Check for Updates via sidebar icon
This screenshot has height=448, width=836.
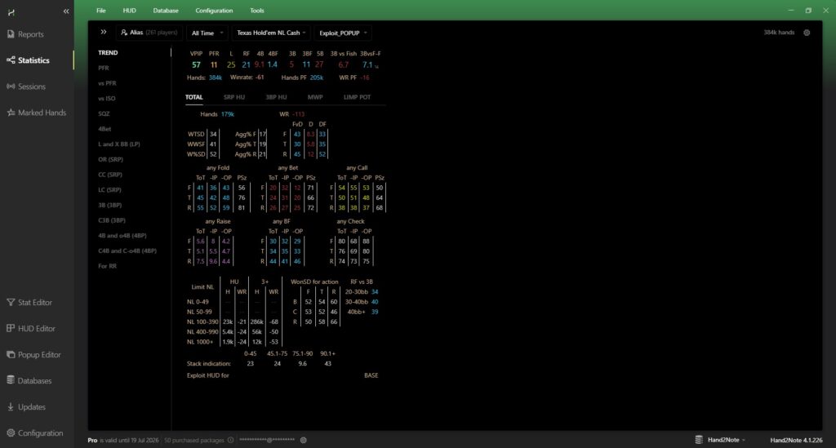[11, 407]
